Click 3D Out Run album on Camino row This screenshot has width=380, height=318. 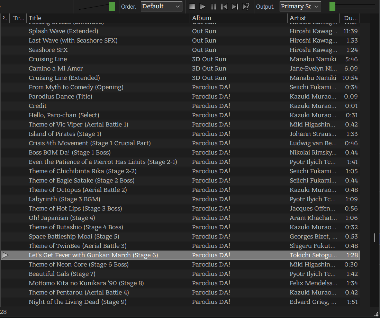[209, 68]
